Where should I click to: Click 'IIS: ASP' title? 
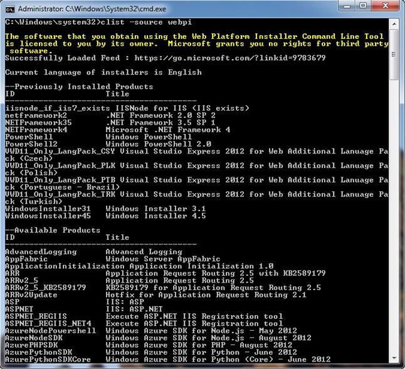tap(125, 302)
